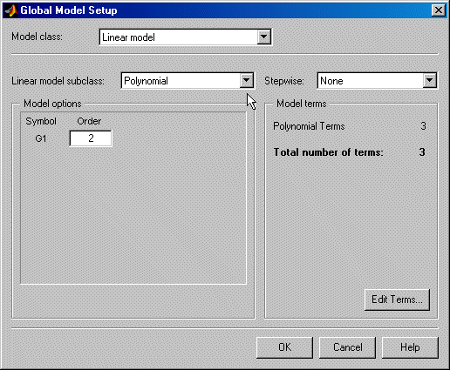Open Help for model setup

tap(410, 347)
